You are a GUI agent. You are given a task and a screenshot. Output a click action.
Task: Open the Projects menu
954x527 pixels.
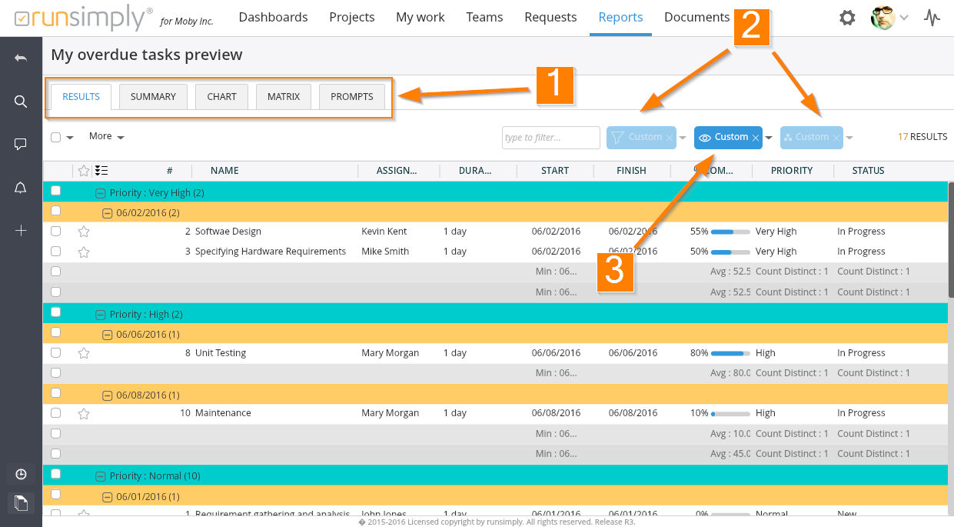click(x=351, y=17)
